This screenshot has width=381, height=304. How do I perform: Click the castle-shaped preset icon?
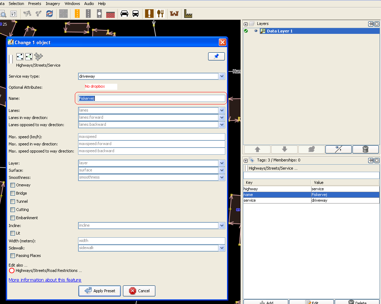tap(174, 14)
